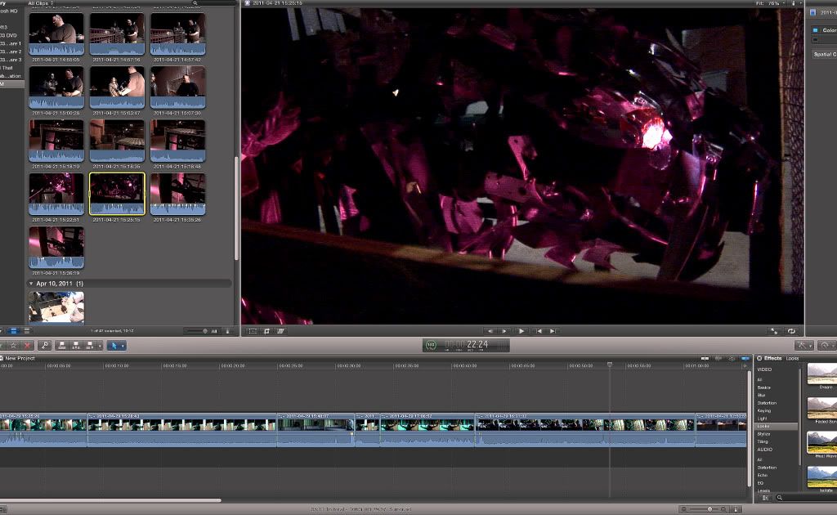This screenshot has width=837, height=515.
Task: Select the Apr 10, 2011 clip thumbnail
Action: pos(56,307)
